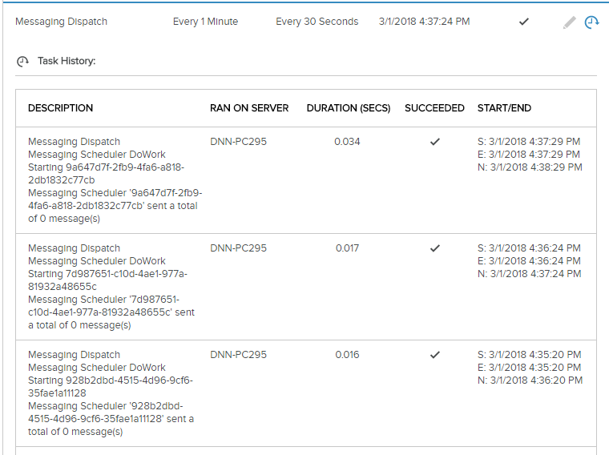Click the enabled checkmark in Messaging Dispatch row
609x455 pixels.
(524, 22)
